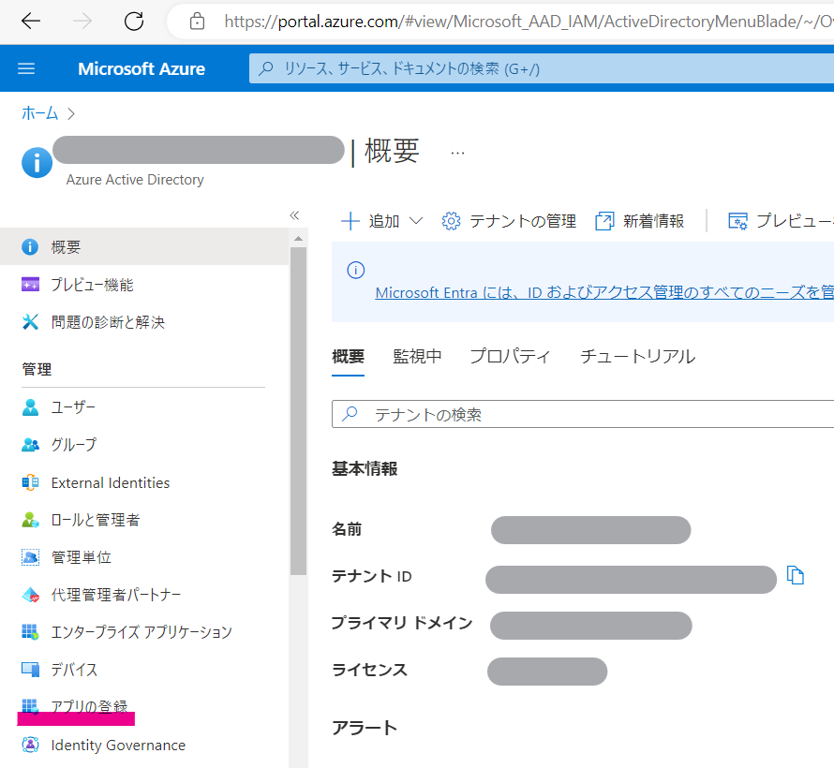Image resolution: width=834 pixels, height=768 pixels.
Task: Click the 代理管理者パートナー icon
Action: pyautogui.click(x=30, y=595)
